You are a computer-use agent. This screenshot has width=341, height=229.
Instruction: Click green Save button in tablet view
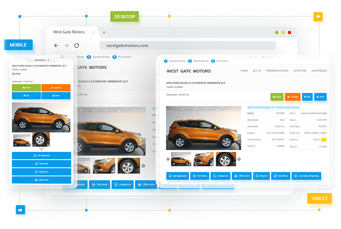(x=277, y=97)
